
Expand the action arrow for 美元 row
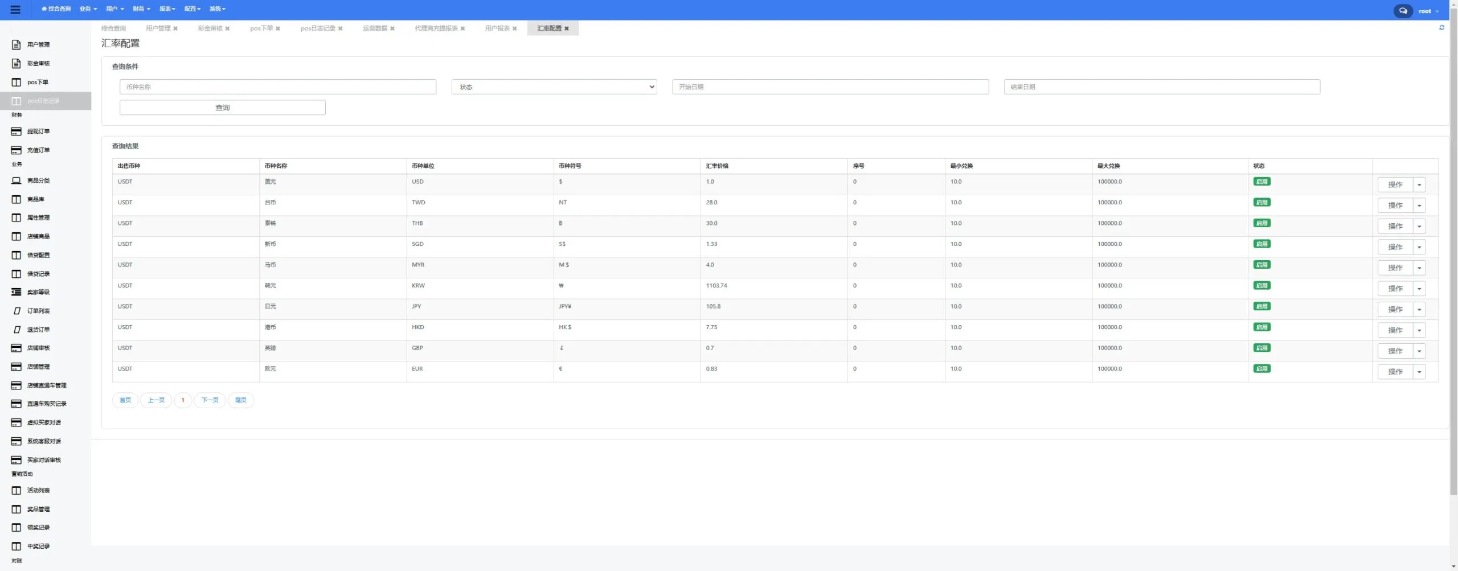pos(1419,184)
